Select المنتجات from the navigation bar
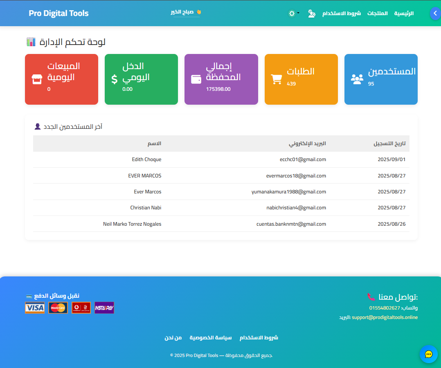 tap(378, 13)
